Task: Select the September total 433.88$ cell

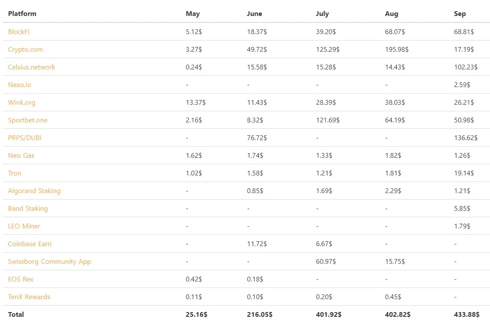Action: [467, 314]
